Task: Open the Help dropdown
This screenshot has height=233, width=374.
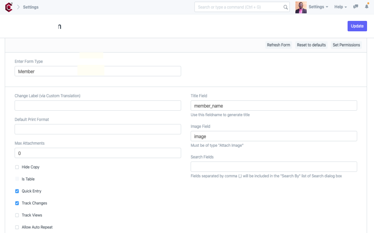Action: click(340, 7)
